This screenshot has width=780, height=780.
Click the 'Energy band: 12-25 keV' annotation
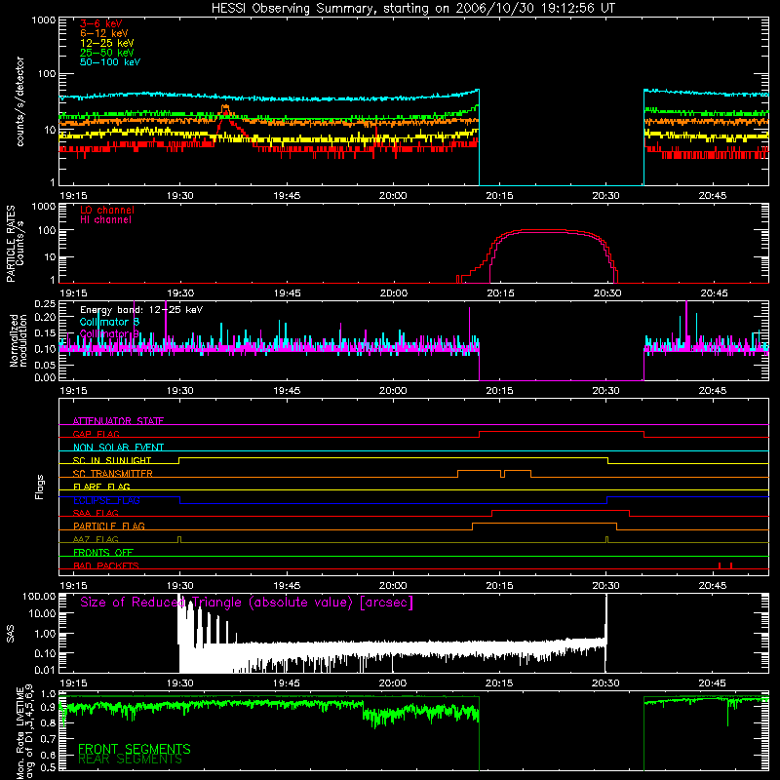coord(141,310)
